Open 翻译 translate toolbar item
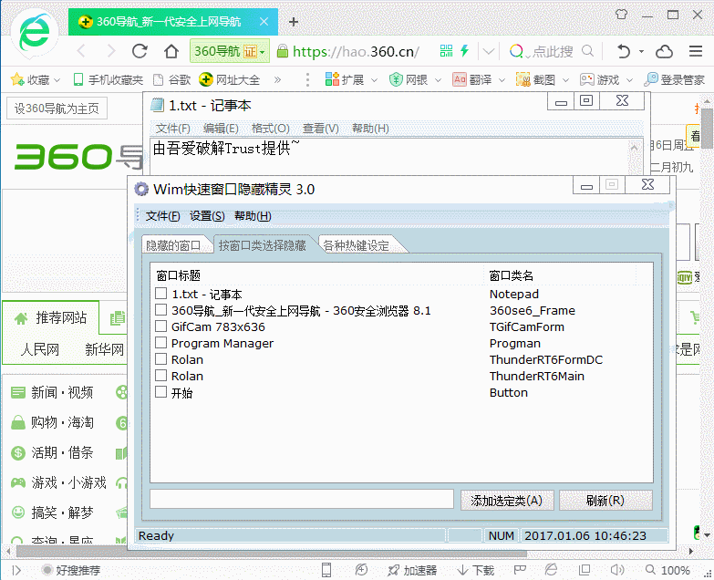Screen dimensions: 714x580 pos(472,79)
